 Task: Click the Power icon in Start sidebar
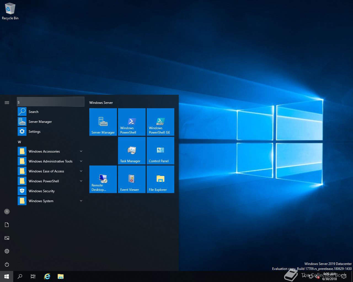pos(7,264)
